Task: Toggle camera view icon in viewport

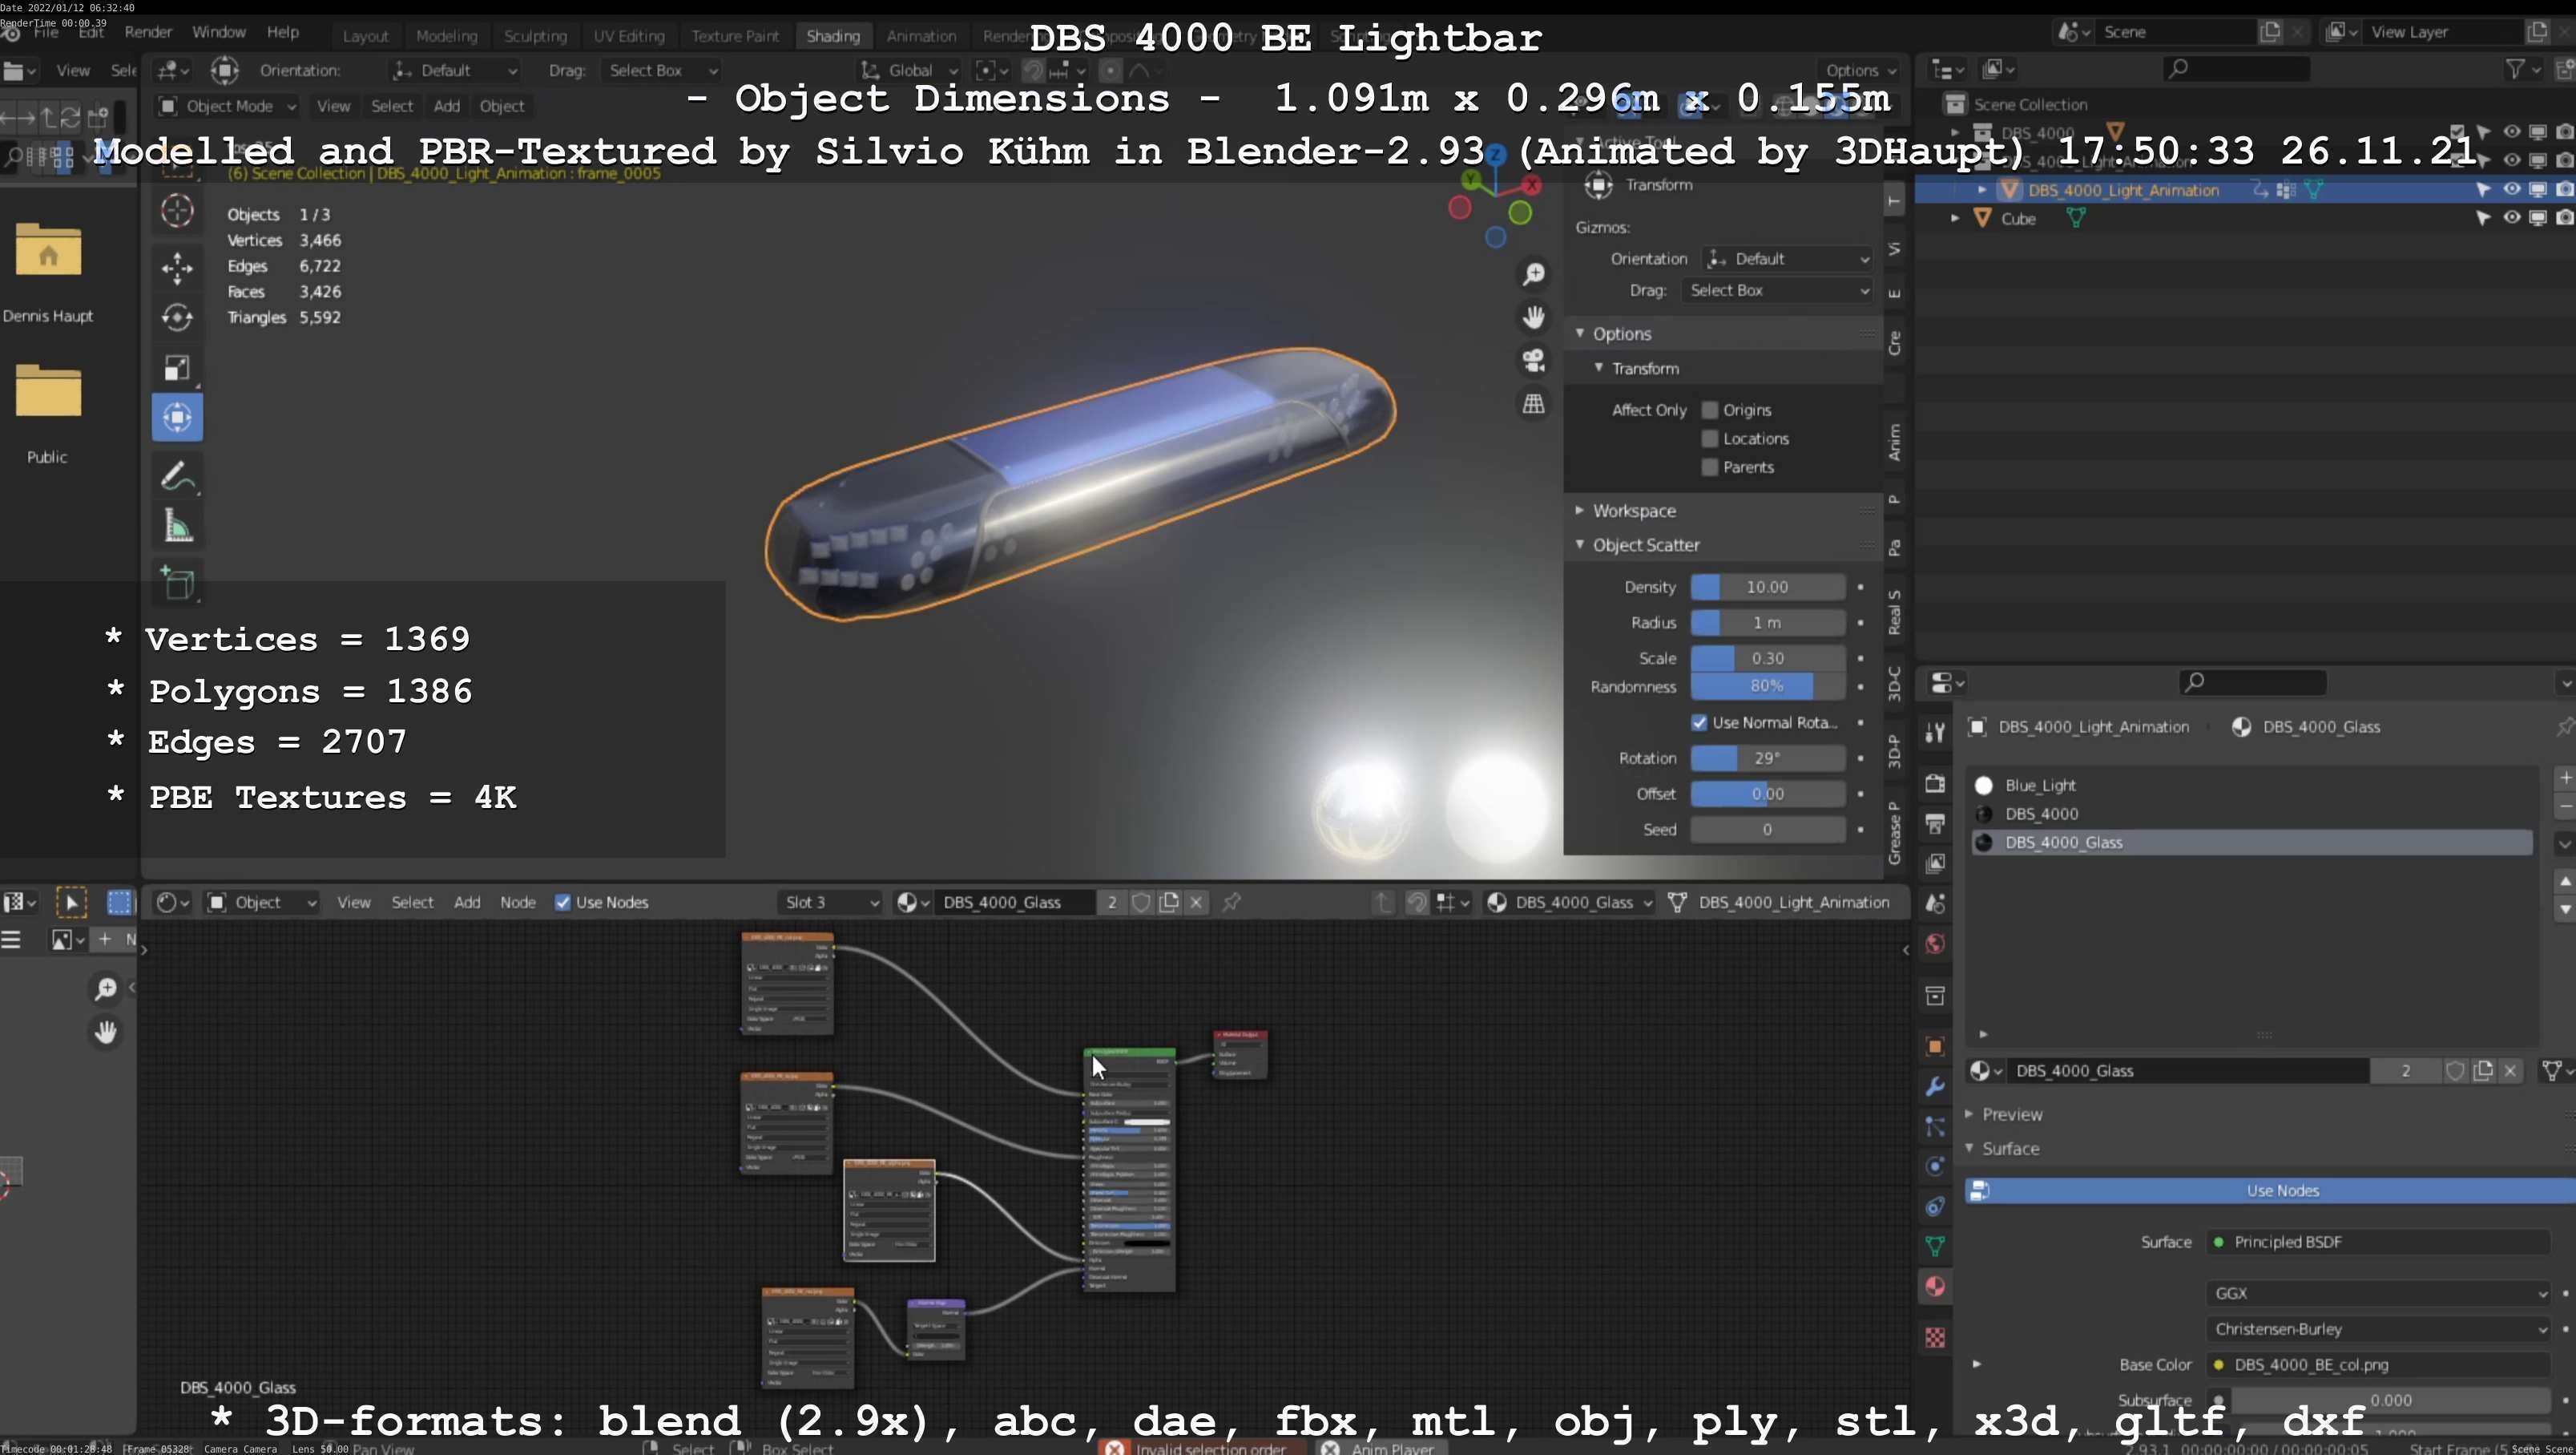Action: [x=1533, y=360]
